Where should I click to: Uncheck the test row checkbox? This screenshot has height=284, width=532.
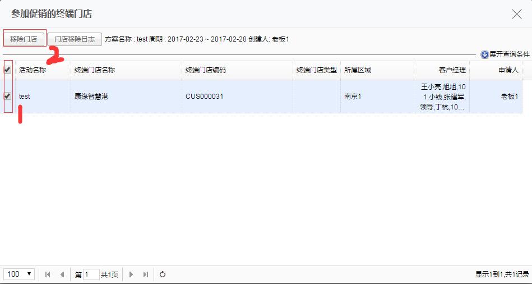point(7,96)
